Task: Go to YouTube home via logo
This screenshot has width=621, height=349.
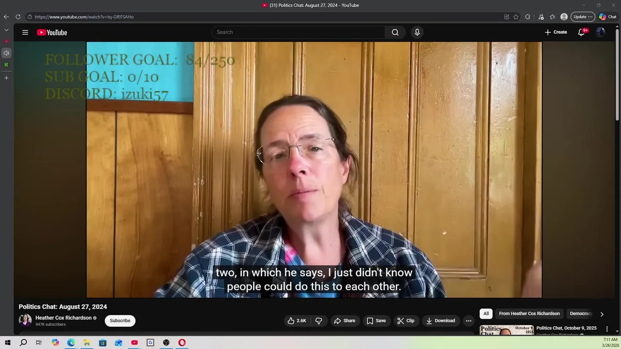Action: [52, 32]
